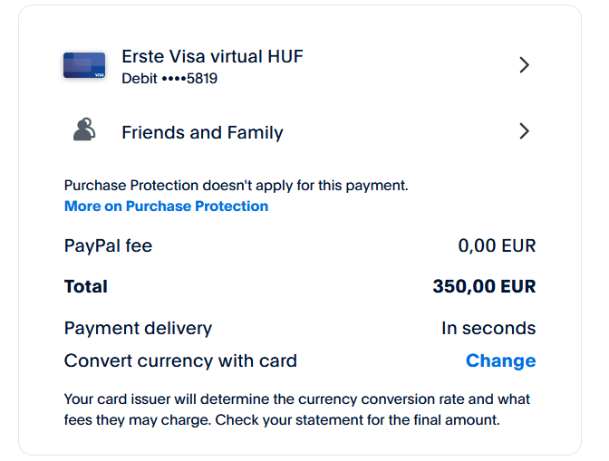Open the Friends and Family chevron arrow
The width and height of the screenshot is (609, 461).
click(x=524, y=131)
